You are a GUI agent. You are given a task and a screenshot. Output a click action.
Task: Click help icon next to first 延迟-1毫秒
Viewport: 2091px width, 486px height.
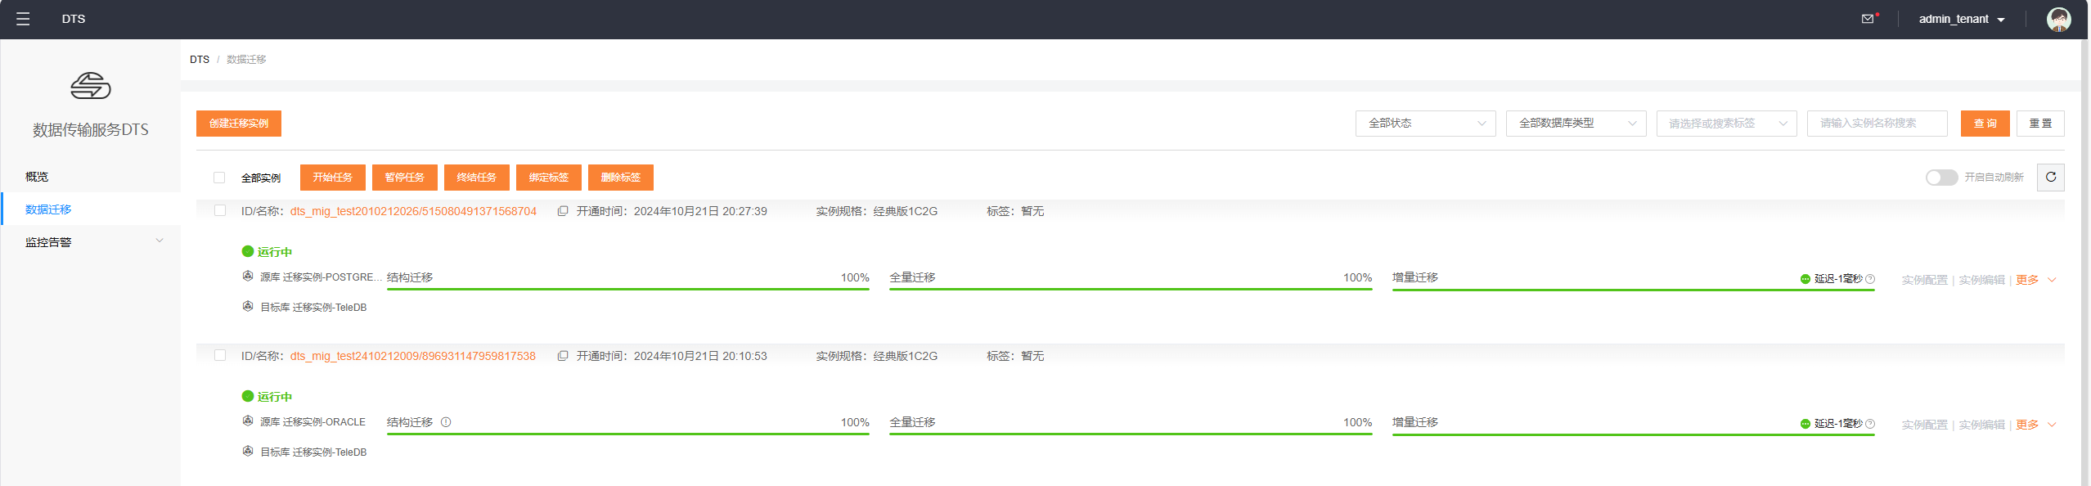click(x=1870, y=279)
